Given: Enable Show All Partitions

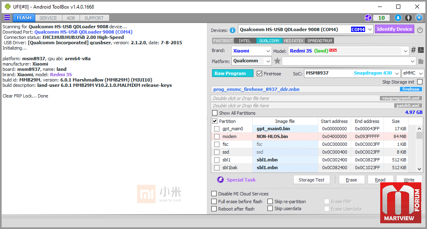Looking at the screenshot, I should click(215, 113).
